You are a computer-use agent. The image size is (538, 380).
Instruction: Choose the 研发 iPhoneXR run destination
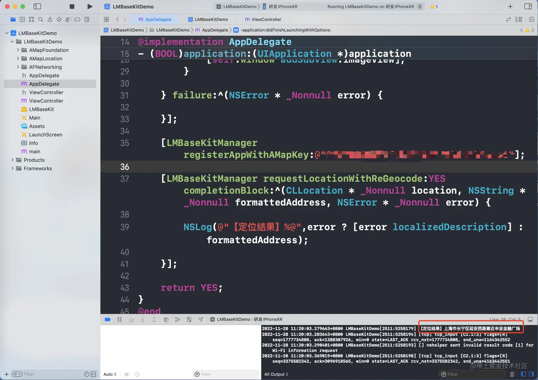point(280,6)
